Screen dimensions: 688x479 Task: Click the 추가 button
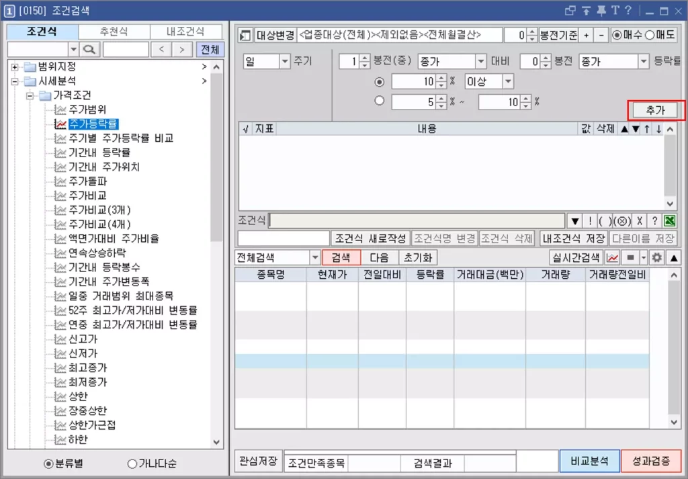[656, 111]
